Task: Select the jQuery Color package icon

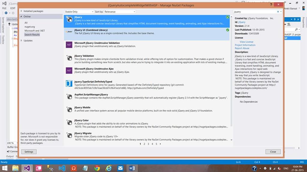Action: pos(69,122)
